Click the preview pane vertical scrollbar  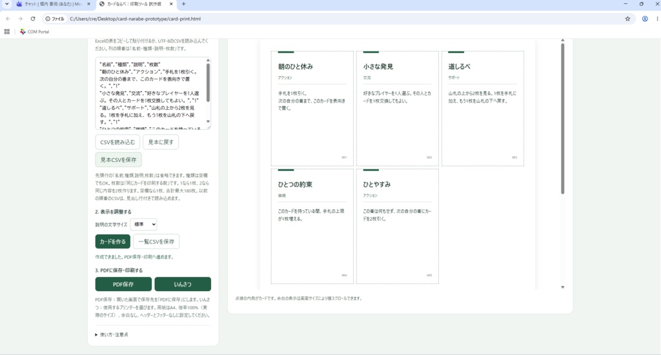coord(562,119)
